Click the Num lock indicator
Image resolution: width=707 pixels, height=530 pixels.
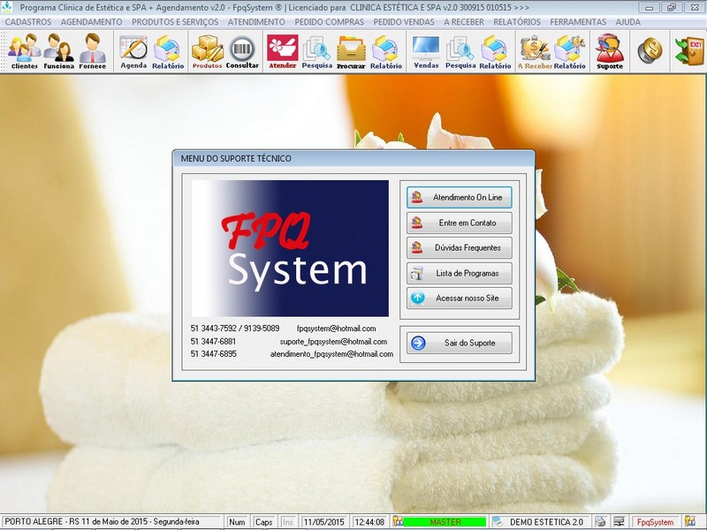(237, 522)
